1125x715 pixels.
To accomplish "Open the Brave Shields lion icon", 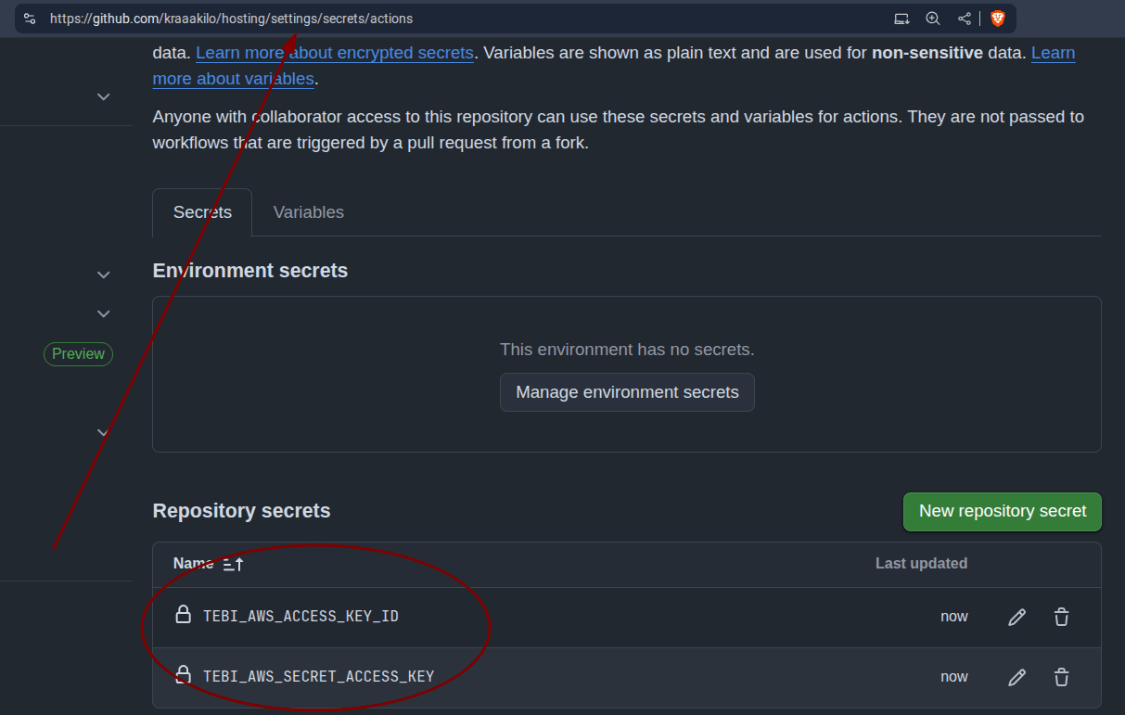I will coord(998,19).
